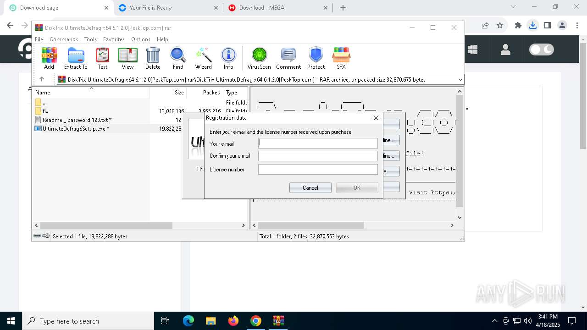Sort files by the Size column header

pos(168,92)
